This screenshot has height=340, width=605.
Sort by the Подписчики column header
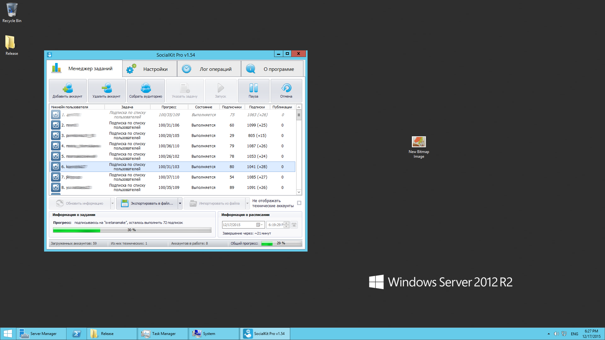pyautogui.click(x=232, y=107)
